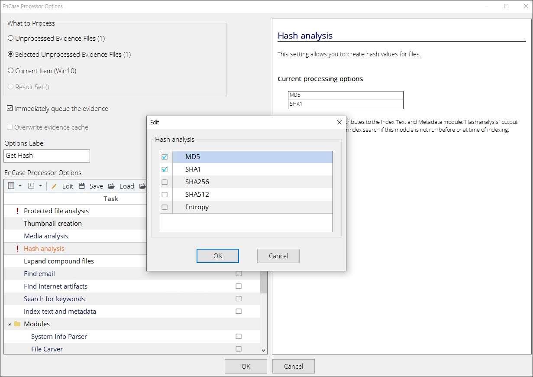Viewport: 533px width, 377px height.
Task: Click warning mark beside Protected file analysis
Action: coord(17,211)
